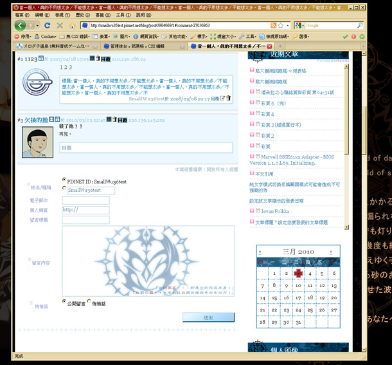Edit the SmallWu36test reply via pencil icon
The image size is (392, 365).
coord(222,98)
